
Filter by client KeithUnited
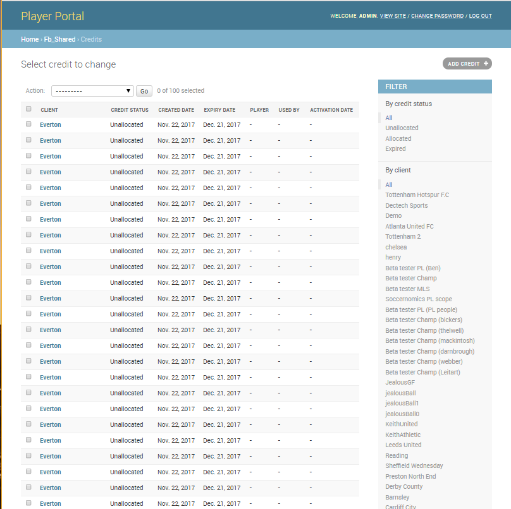pyautogui.click(x=401, y=424)
